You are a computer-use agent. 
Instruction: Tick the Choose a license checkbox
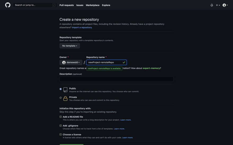click(61, 134)
